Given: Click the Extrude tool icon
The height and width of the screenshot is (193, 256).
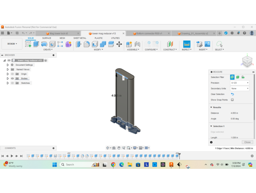Looking at the screenshot, I should pyautogui.click(x=36, y=44).
